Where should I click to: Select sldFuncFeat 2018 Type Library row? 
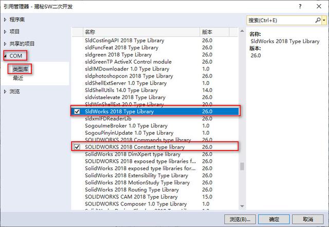pos(155,48)
